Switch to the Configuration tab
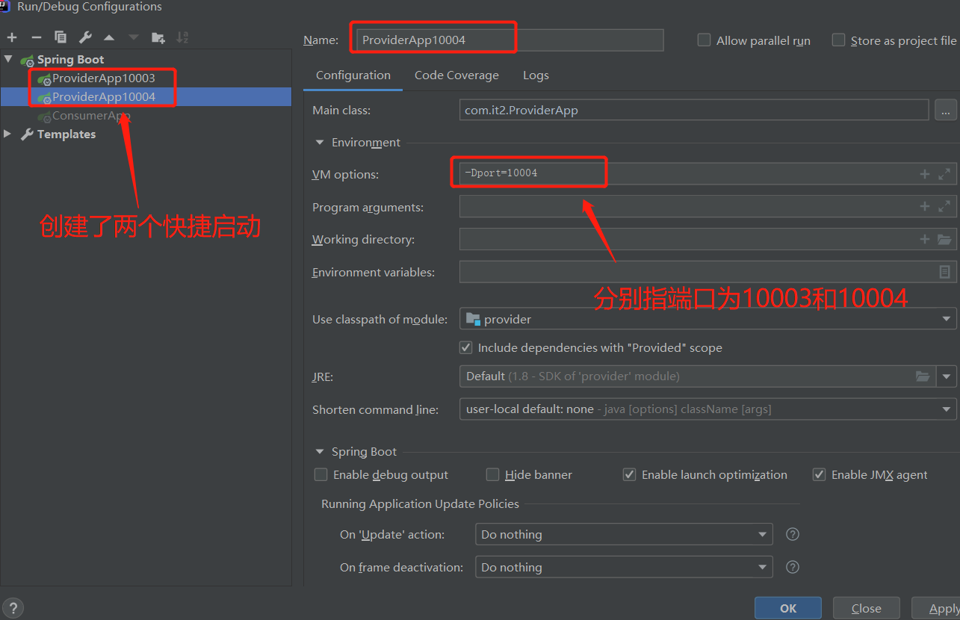 tap(353, 75)
